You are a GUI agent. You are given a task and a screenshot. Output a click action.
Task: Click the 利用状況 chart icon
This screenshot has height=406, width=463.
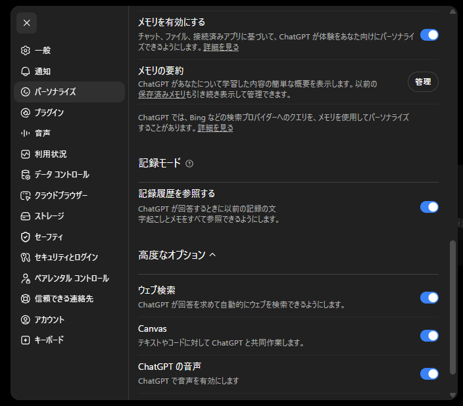point(26,154)
